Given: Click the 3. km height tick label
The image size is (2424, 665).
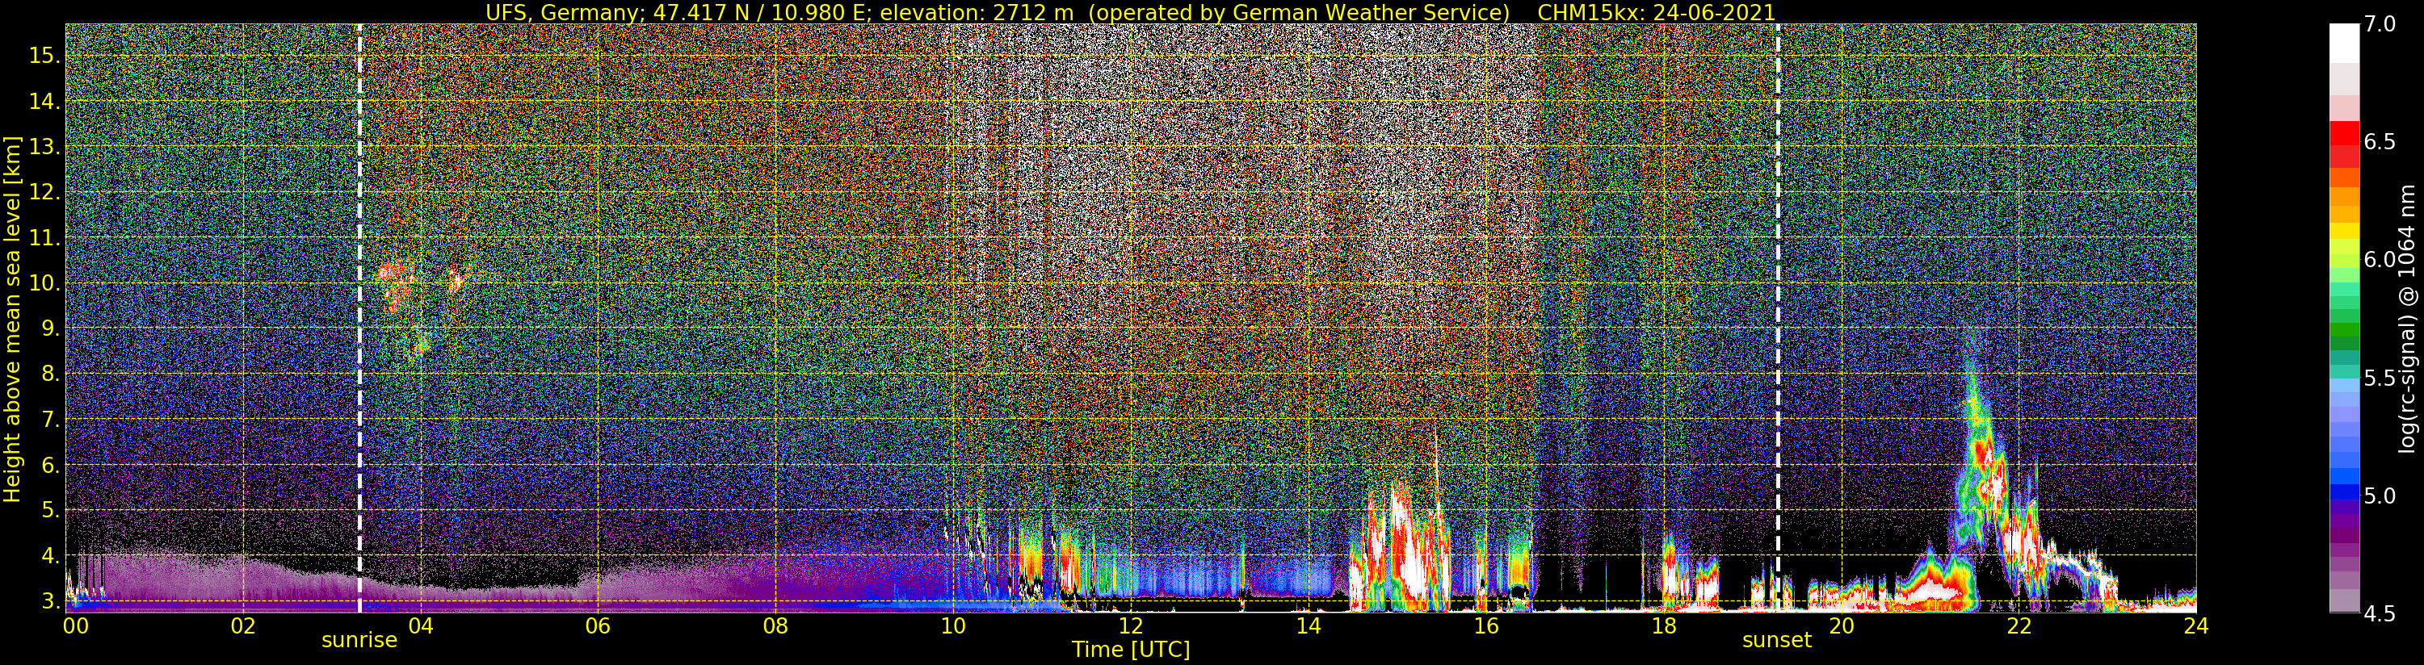Looking at the screenshot, I should click(x=51, y=601).
